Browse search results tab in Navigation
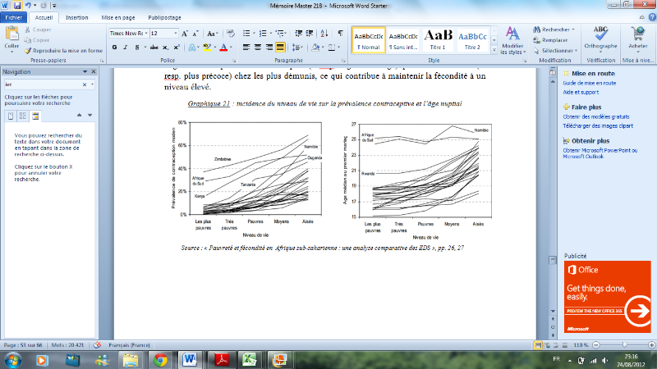The height and width of the screenshot is (369, 657). [x=35, y=116]
